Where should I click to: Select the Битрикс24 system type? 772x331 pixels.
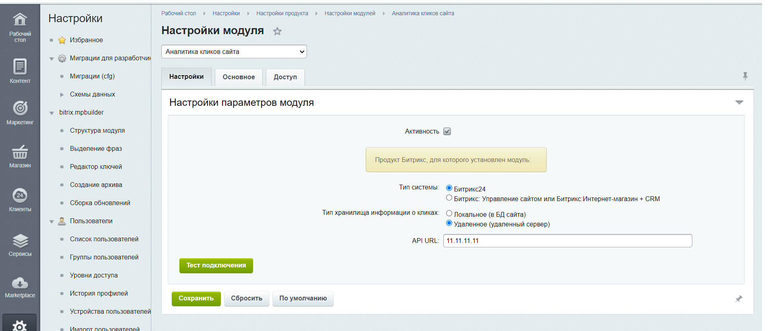tap(449, 188)
